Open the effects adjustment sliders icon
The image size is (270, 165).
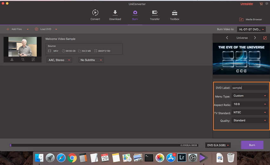point(33,59)
